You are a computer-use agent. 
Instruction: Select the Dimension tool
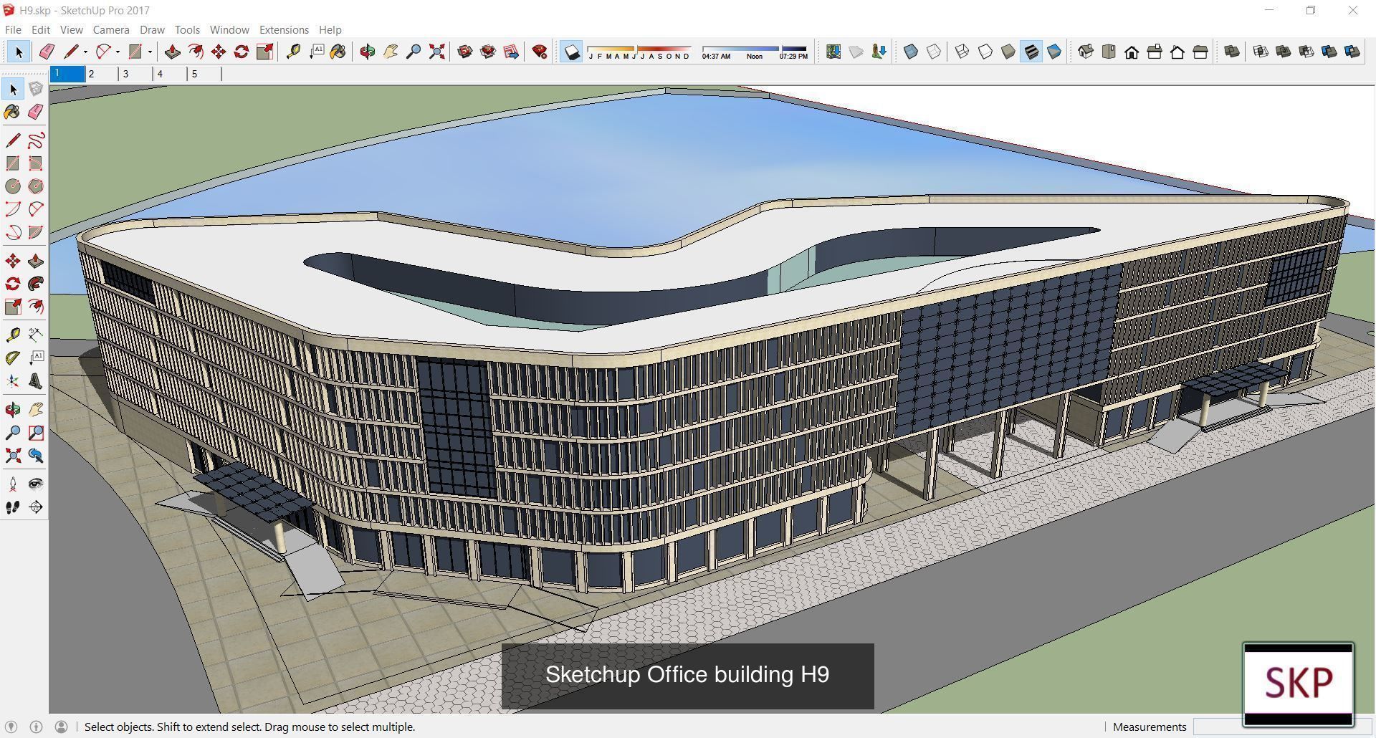tap(36, 335)
